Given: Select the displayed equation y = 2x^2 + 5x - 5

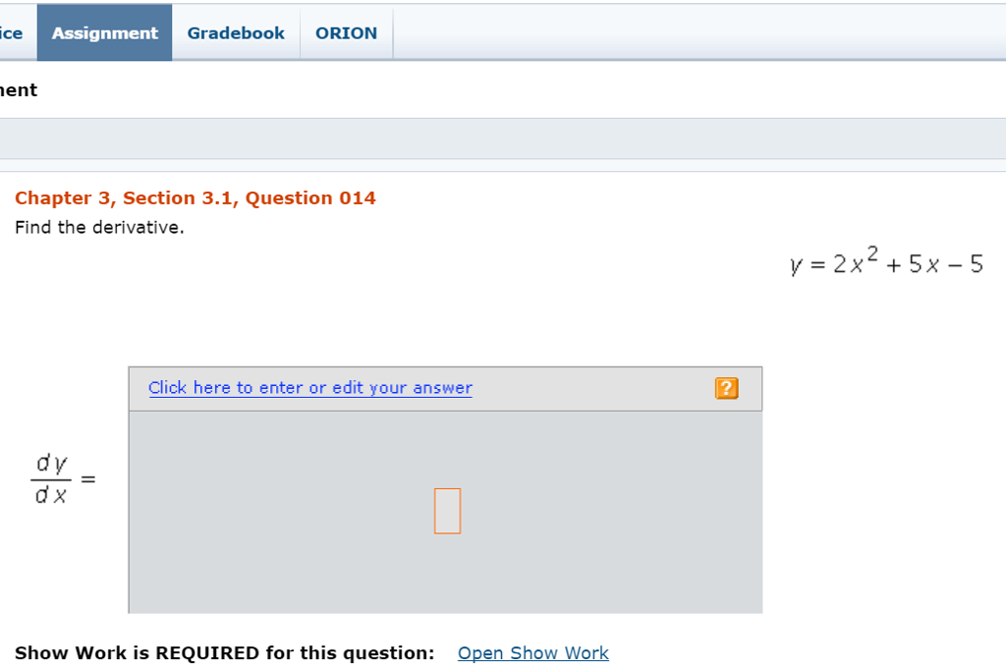Looking at the screenshot, I should (885, 262).
